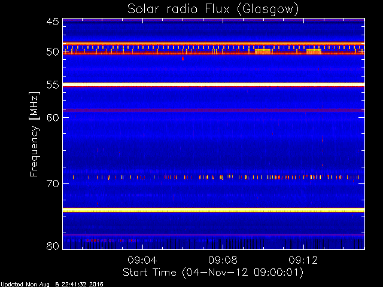Click the 09:12 time tick label
Screen dimensions: 383x287
point(303,260)
